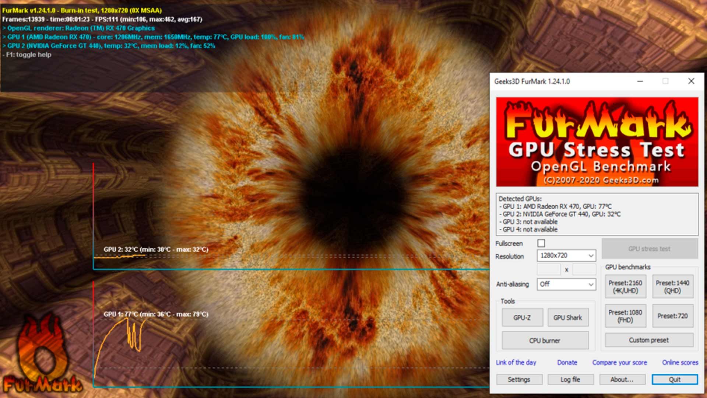Screen dimensions: 707x398
Task: Run the Preset:1440 QHD benchmark
Action: pos(672,287)
